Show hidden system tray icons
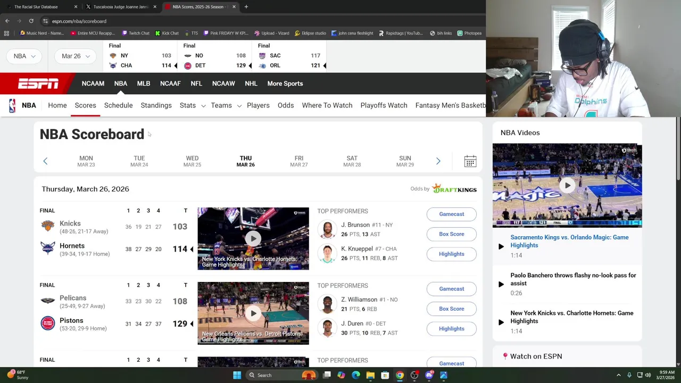681x383 pixels. pyautogui.click(x=618, y=375)
